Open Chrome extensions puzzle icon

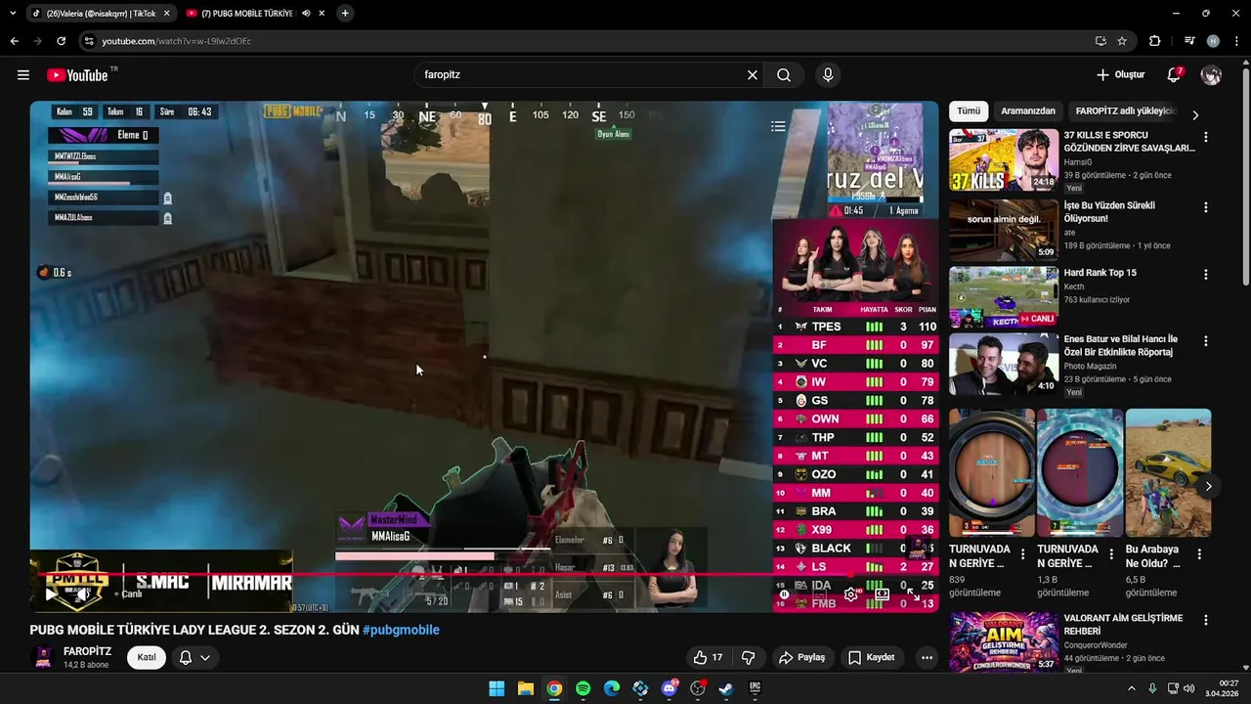coord(1154,41)
